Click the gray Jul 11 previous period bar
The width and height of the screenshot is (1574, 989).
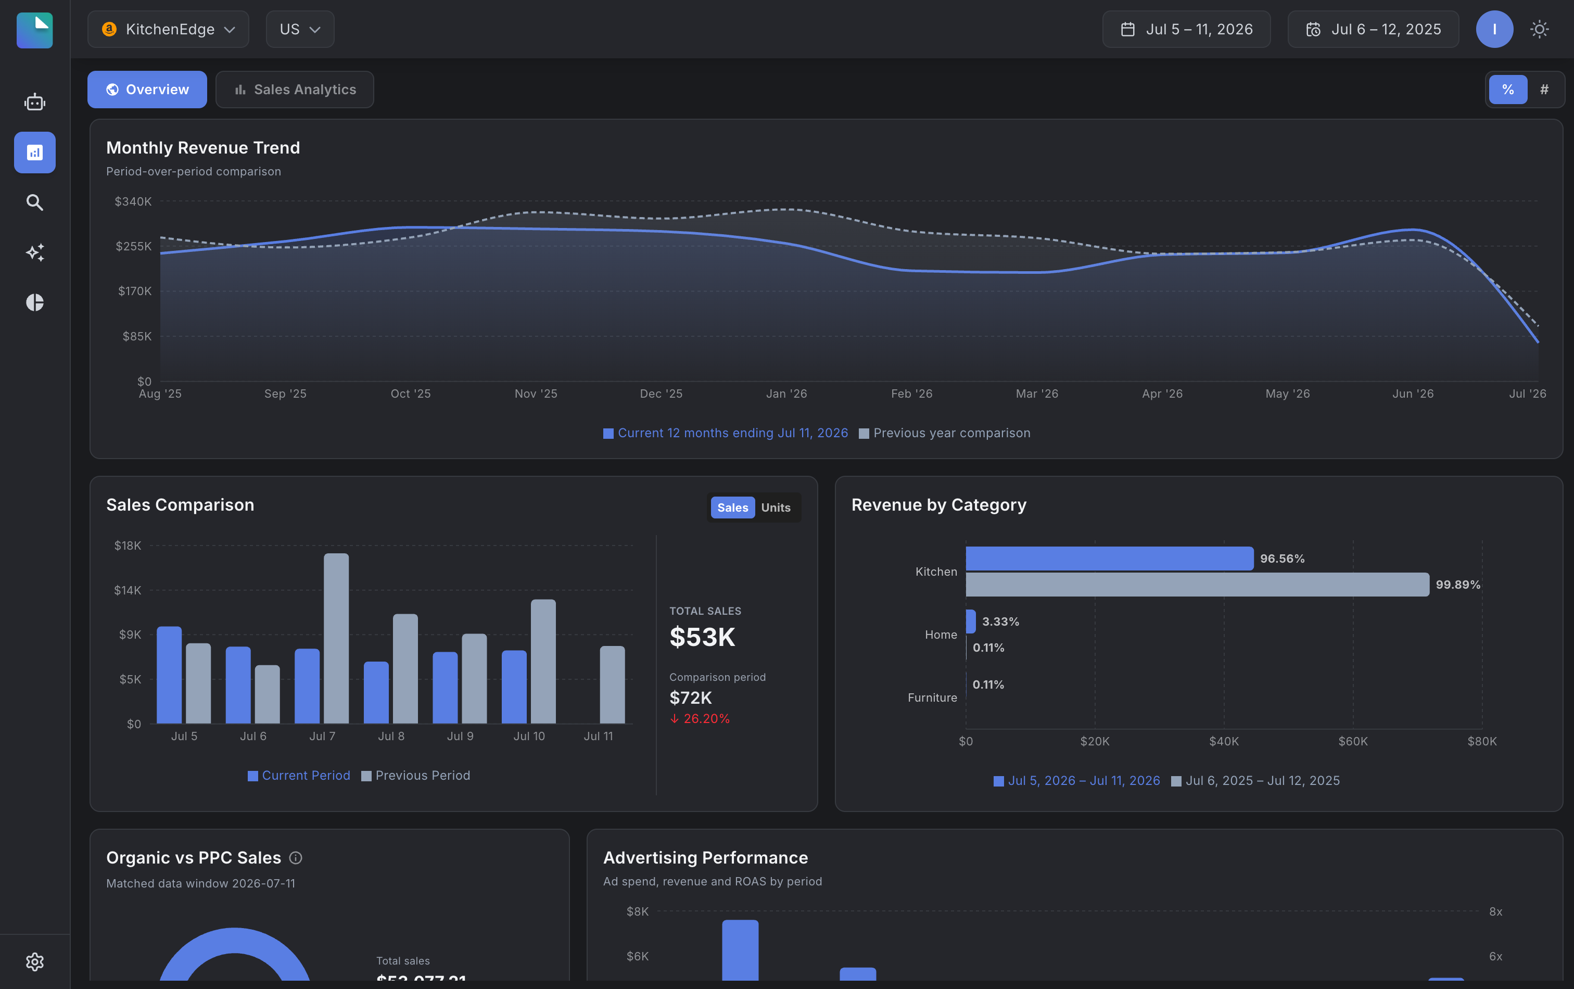[613, 685]
